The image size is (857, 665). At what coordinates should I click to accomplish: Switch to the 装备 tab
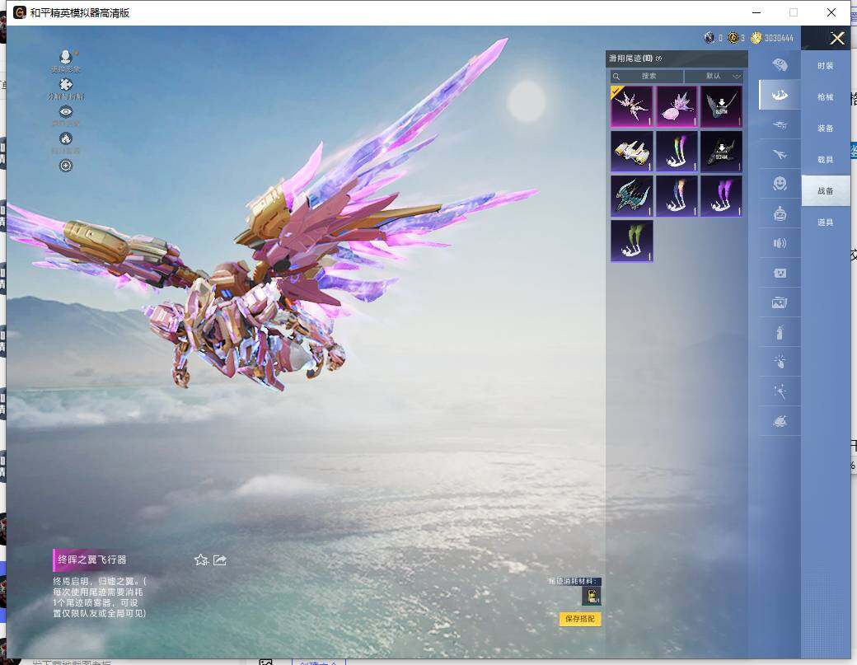tap(826, 129)
